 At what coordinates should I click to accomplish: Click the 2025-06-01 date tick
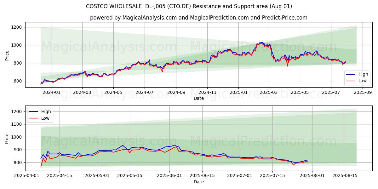click(x=169, y=176)
